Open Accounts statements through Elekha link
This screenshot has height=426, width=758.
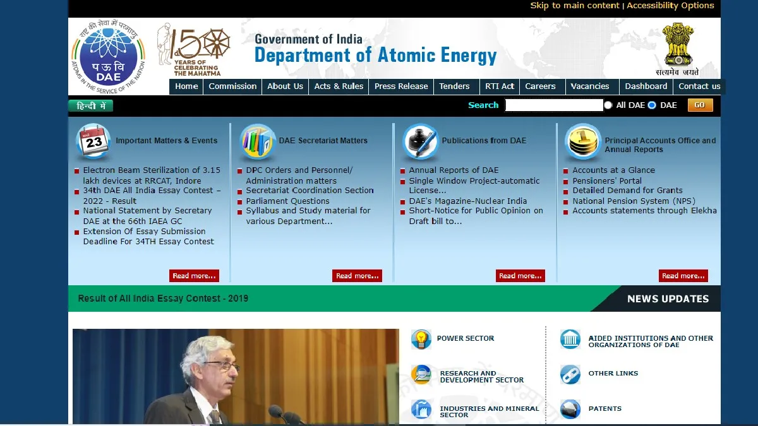[644, 211]
